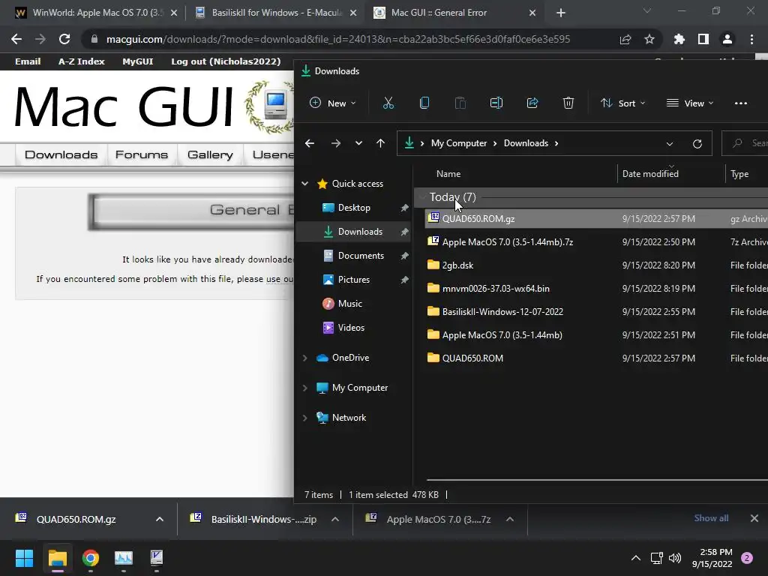The width and height of the screenshot is (768, 576).
Task: Bookmark this page with the star icon
Action: click(x=649, y=39)
